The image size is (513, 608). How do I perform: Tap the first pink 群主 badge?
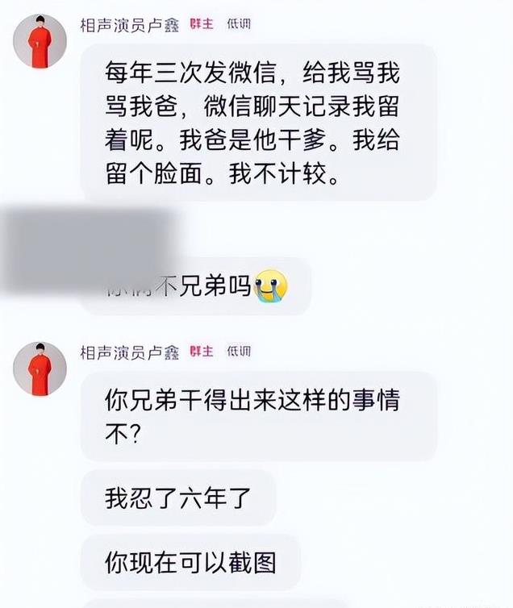pyautogui.click(x=202, y=24)
